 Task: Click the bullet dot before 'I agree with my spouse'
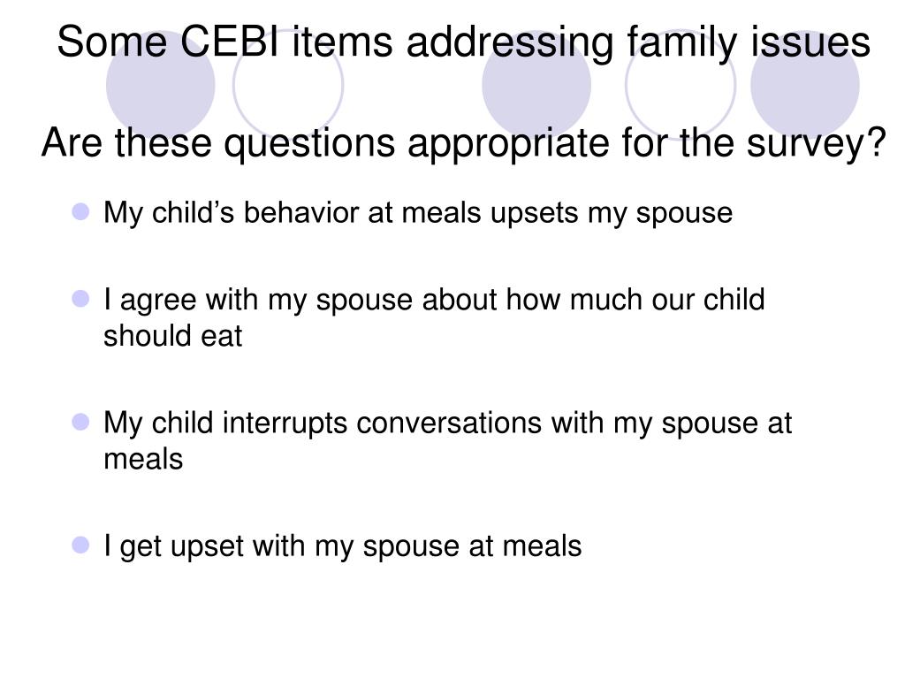tap(80, 299)
